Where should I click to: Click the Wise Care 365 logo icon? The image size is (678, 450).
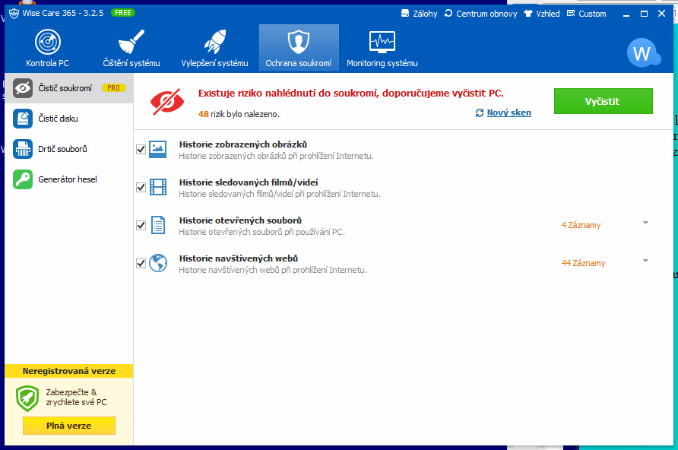click(14, 14)
